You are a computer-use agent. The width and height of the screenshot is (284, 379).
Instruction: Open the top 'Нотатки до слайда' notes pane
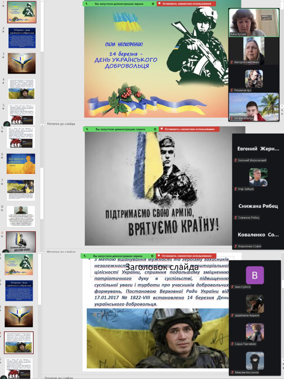[61, 124]
